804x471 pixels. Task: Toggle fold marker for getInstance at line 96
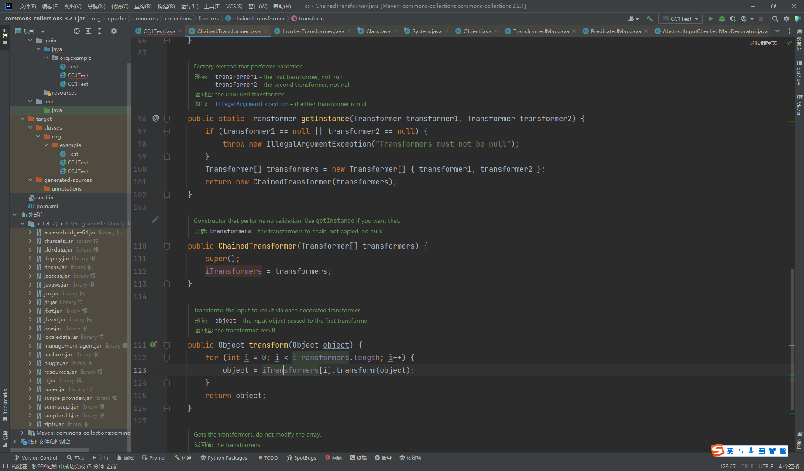(x=167, y=119)
